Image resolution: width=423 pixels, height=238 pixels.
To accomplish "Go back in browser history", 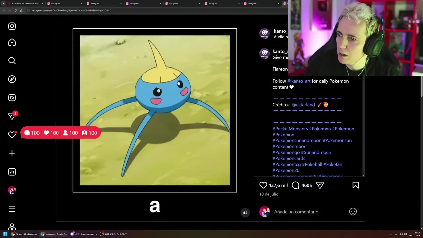I will pyautogui.click(x=3, y=10).
